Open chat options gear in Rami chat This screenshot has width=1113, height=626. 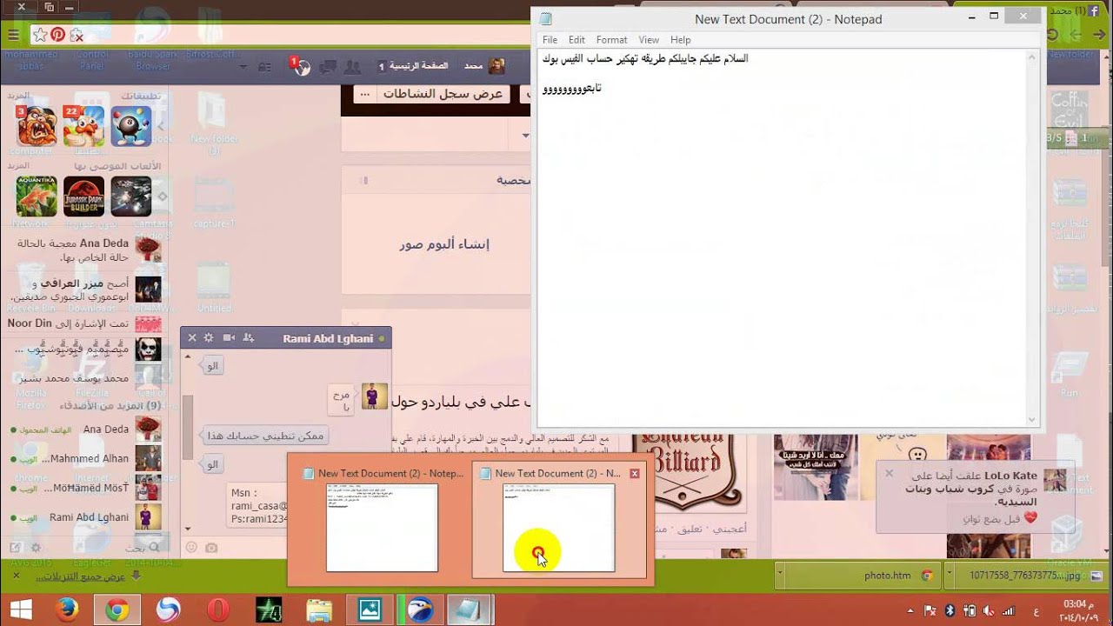point(209,338)
